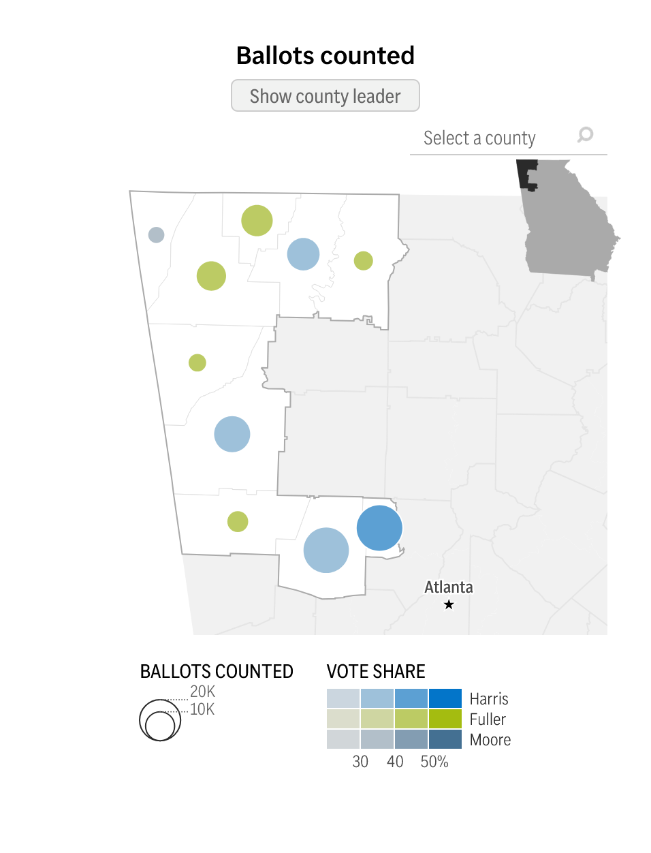Click the small gray Moore bubble

pos(157,235)
